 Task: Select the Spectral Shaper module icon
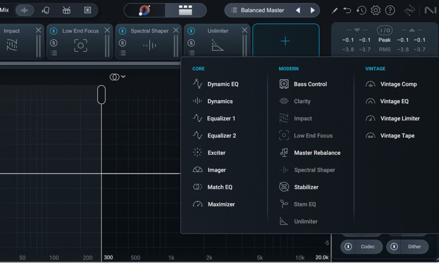tap(150, 45)
